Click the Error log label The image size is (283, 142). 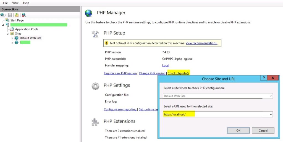click(111, 101)
